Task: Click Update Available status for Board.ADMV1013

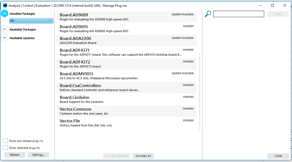Action: pyautogui.click(x=183, y=73)
